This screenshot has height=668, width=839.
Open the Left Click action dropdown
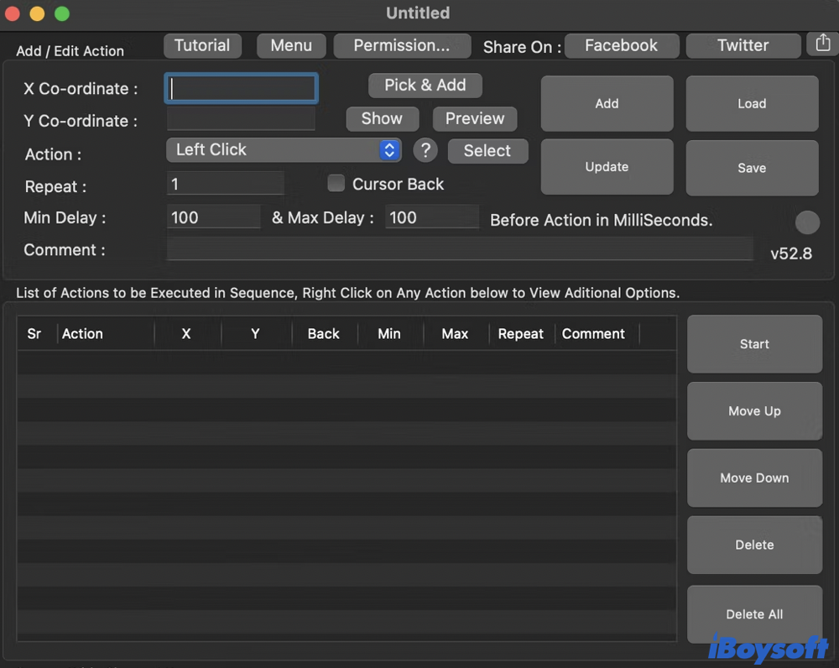click(284, 150)
